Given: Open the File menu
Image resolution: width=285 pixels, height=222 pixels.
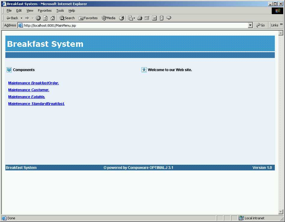Looking at the screenshot, I should click(9, 10).
